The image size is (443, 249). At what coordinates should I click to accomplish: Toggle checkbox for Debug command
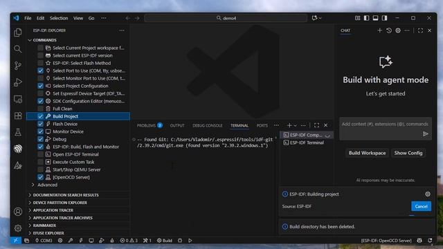(x=40, y=139)
